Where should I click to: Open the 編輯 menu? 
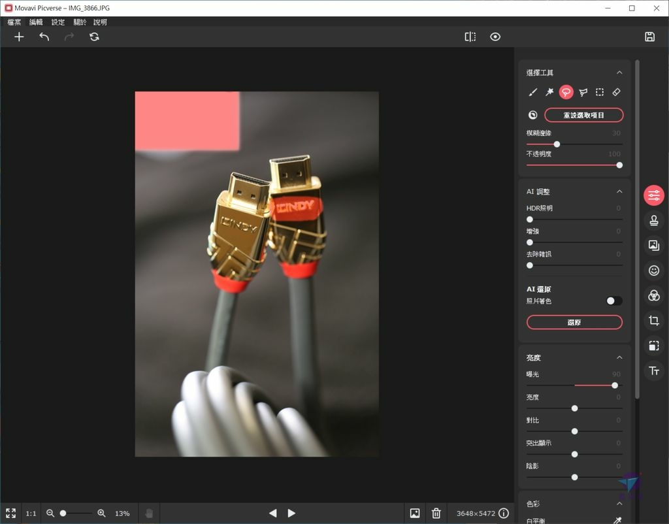coord(36,22)
